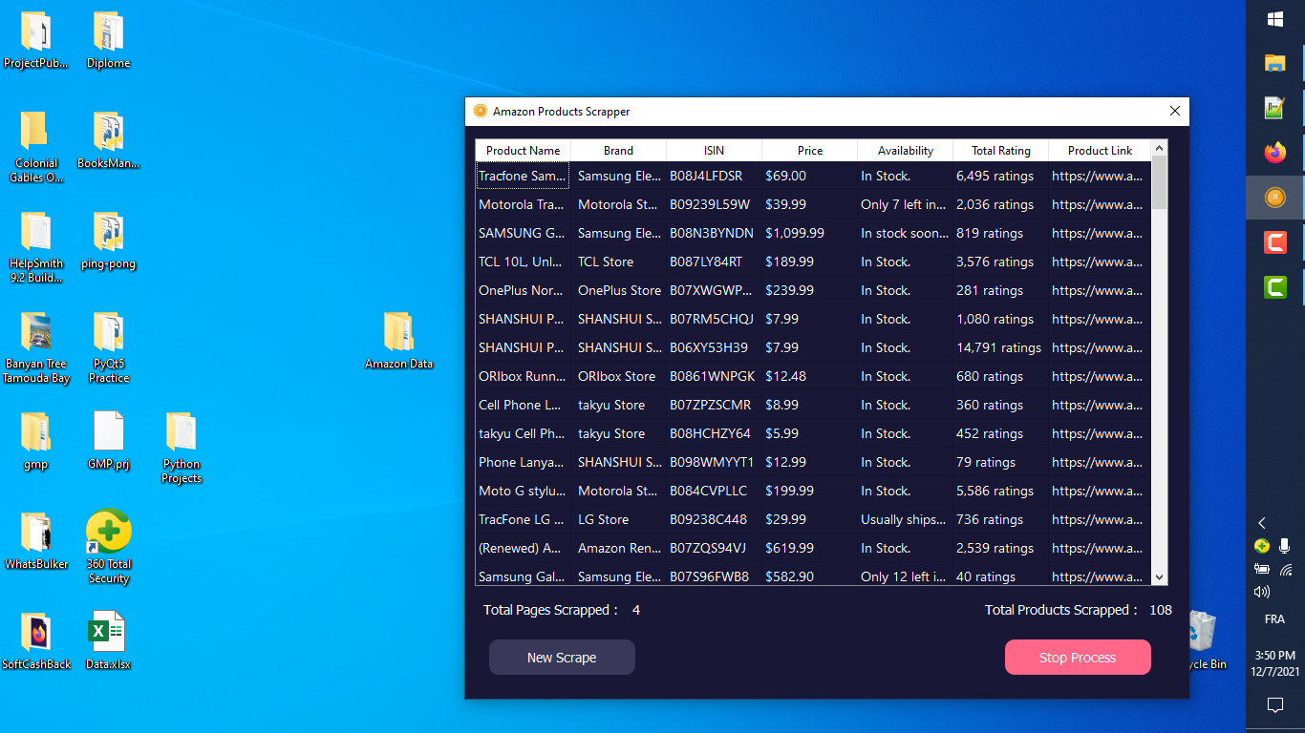Open the Windows Start menu
This screenshot has height=733, width=1305.
[1275, 19]
